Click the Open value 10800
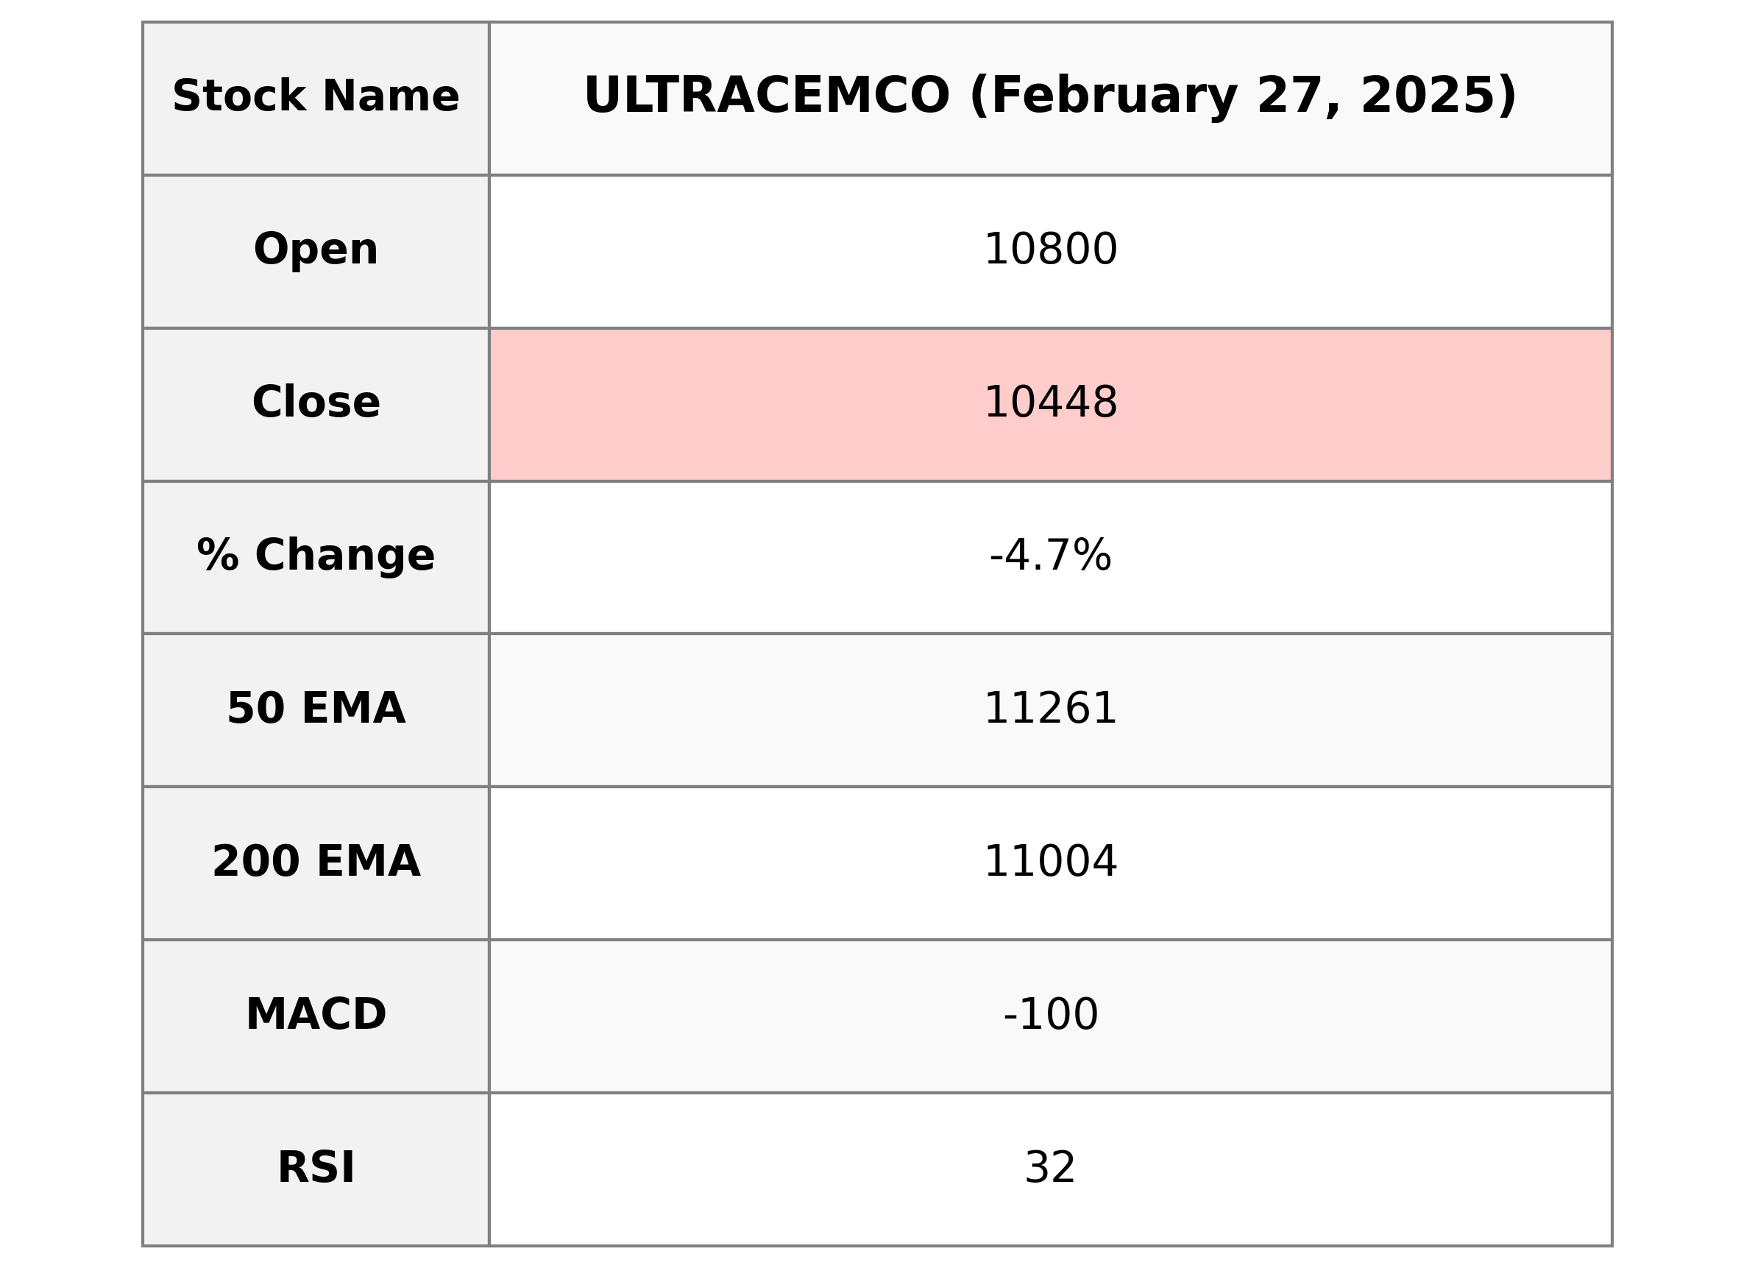 (1050, 250)
